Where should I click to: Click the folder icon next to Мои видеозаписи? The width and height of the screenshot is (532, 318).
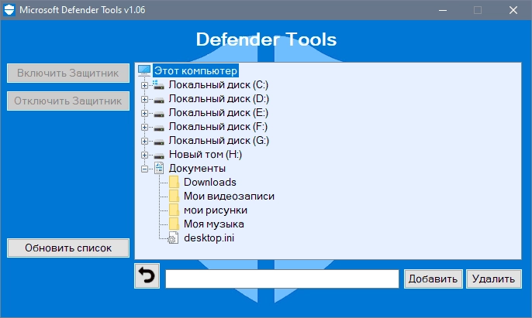(x=174, y=196)
